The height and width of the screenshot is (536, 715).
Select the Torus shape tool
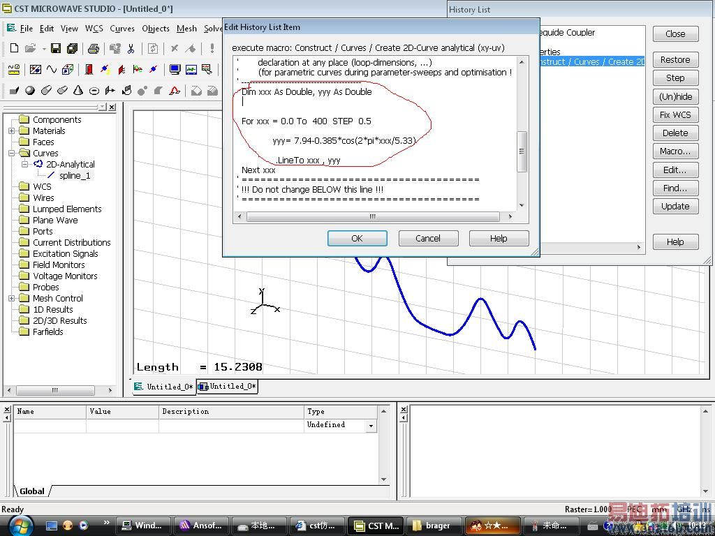tap(94, 91)
